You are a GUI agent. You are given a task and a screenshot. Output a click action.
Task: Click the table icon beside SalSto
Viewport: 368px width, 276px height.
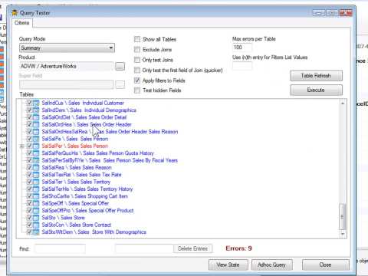[37, 218]
